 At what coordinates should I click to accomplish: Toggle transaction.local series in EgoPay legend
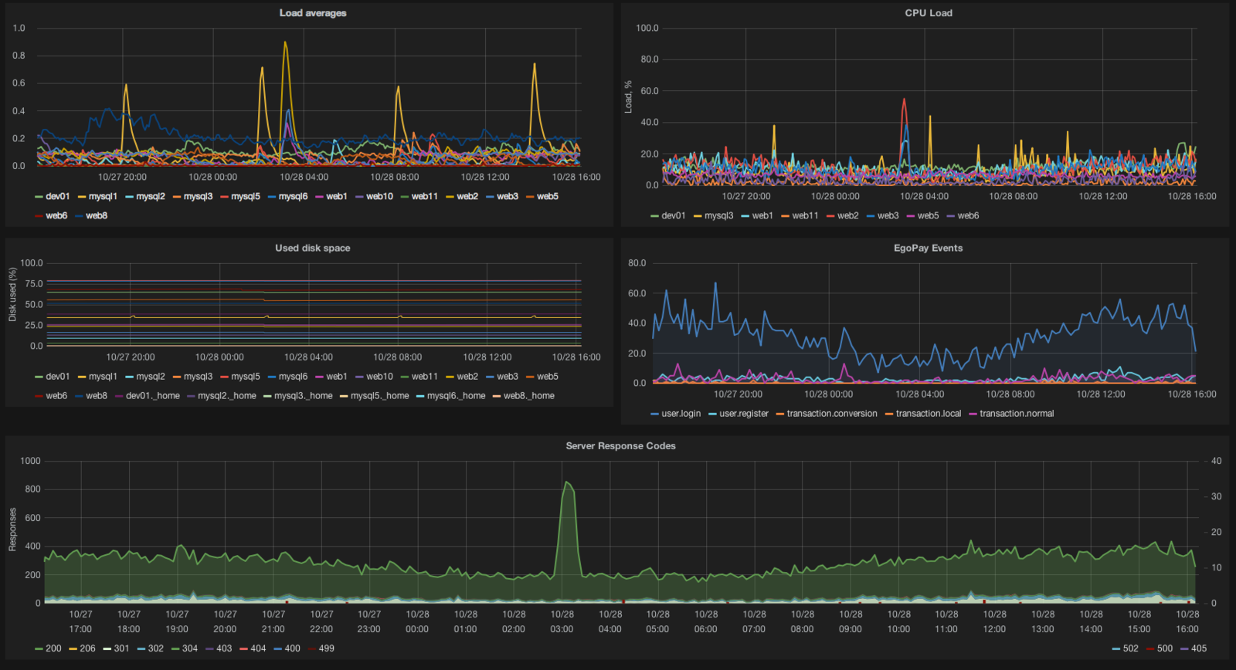[929, 414]
